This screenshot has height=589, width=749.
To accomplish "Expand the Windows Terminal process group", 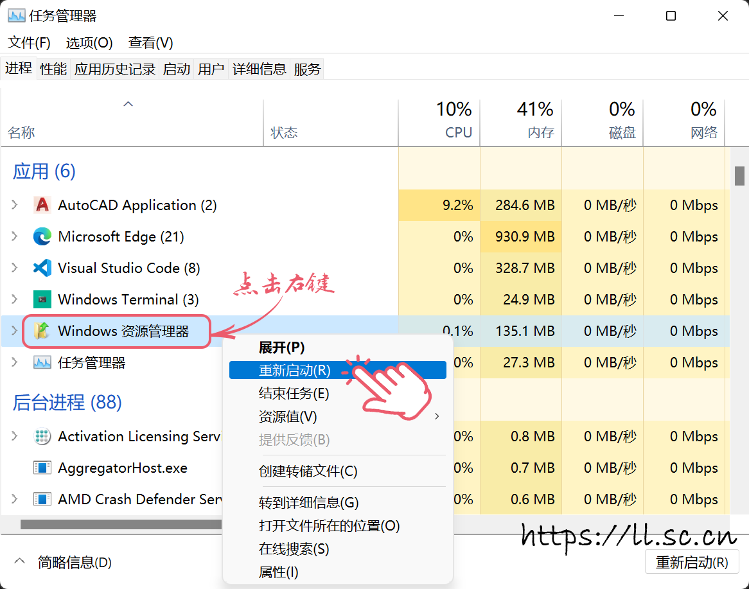I will (x=14, y=299).
